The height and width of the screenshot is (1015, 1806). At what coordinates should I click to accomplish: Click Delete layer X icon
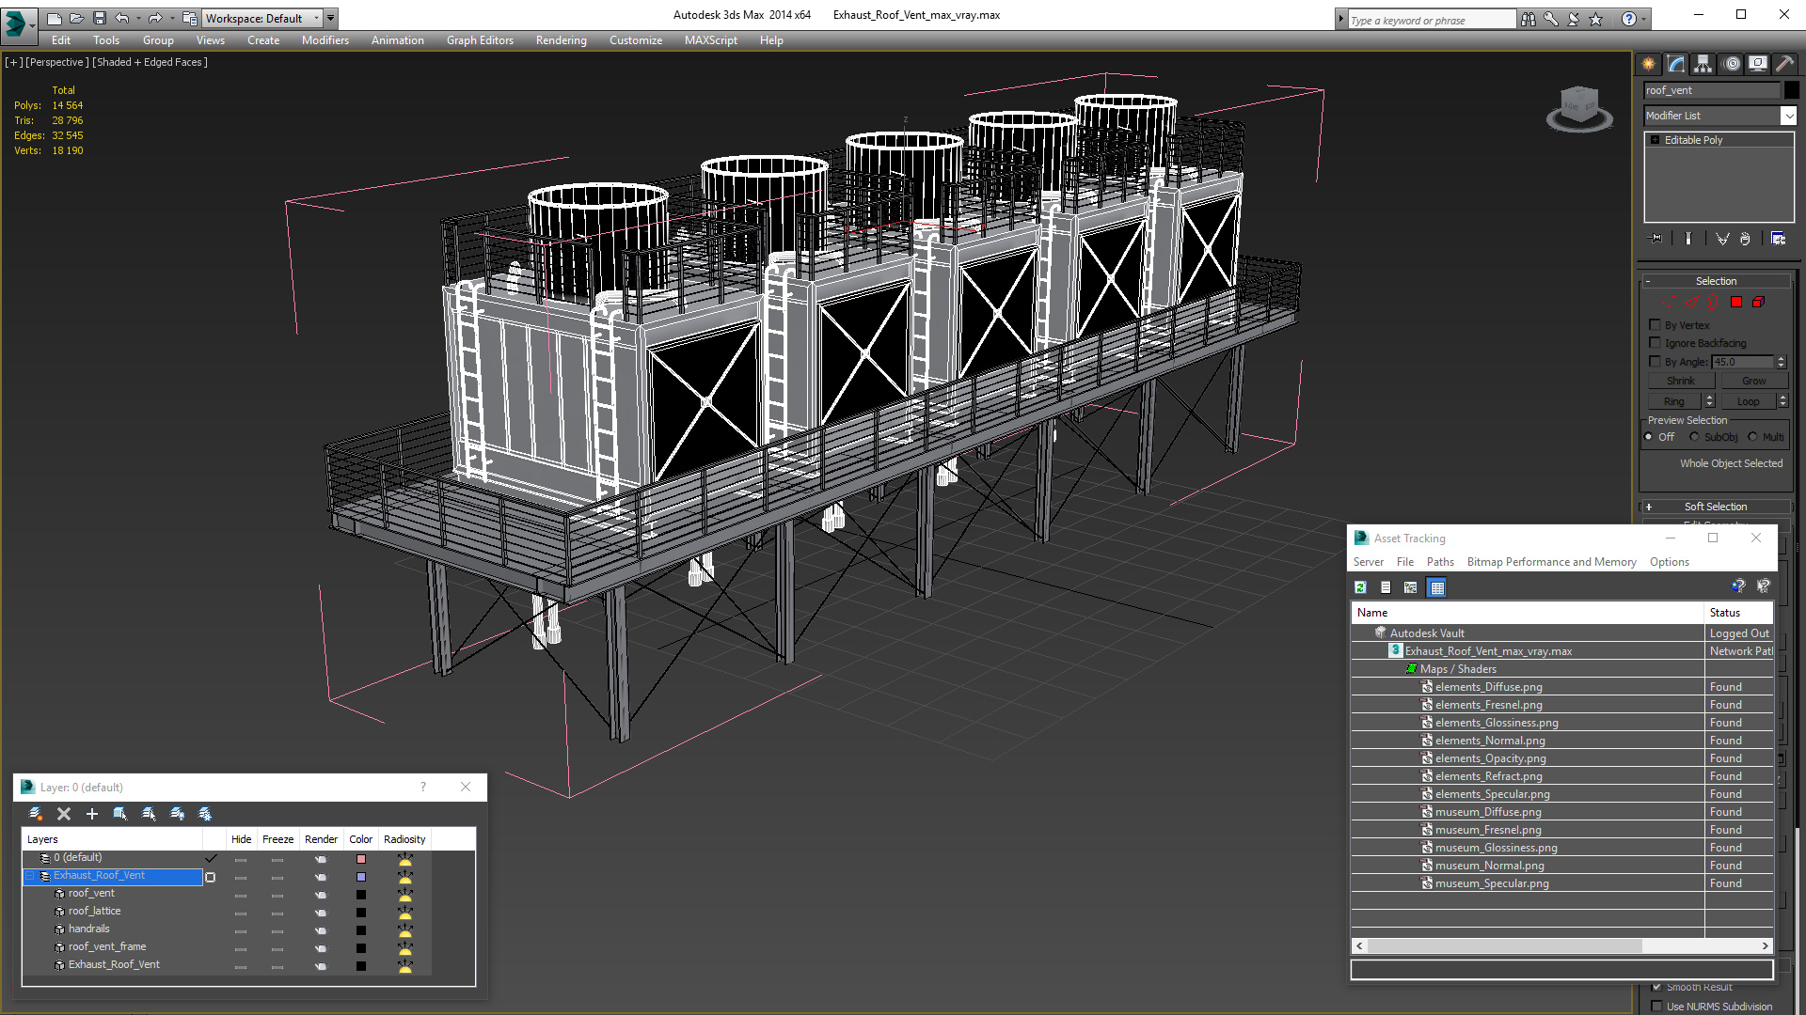pyautogui.click(x=64, y=814)
